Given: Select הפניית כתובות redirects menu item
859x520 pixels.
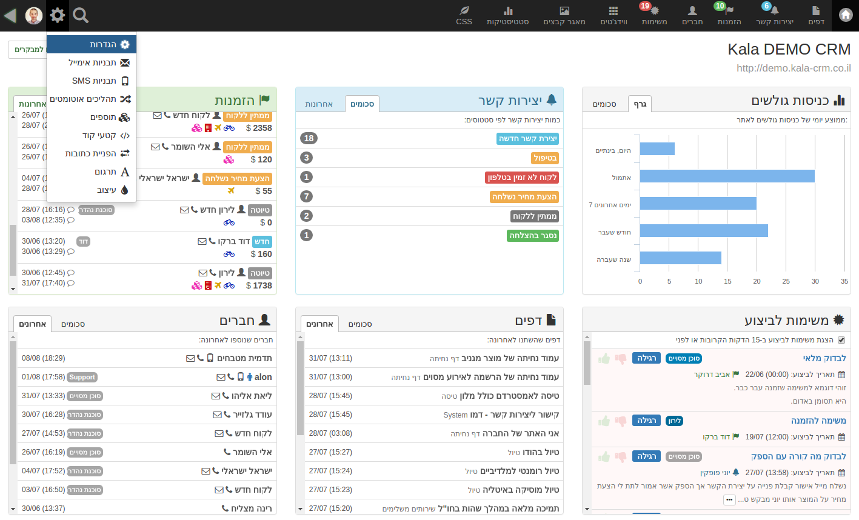Looking at the screenshot, I should tap(92, 153).
